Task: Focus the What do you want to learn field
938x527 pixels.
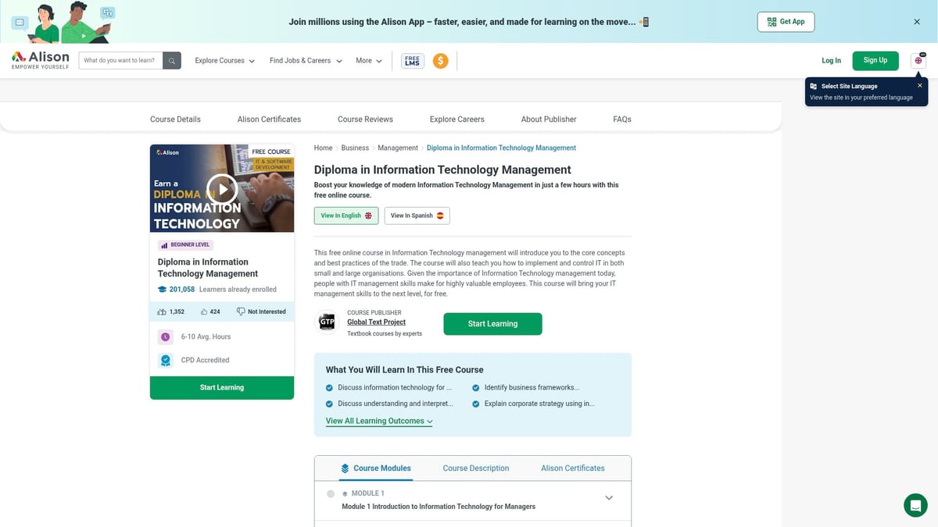Action: 120,60
